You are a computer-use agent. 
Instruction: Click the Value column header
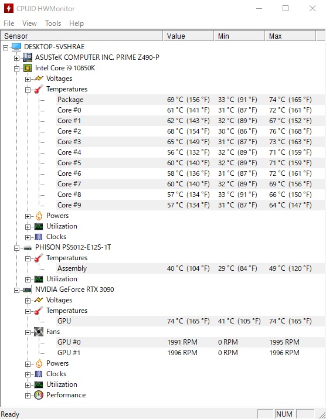188,36
